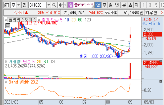Click the speaker sound alert icon

coord(61,5)
